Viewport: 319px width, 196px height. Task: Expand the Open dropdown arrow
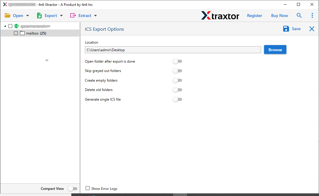tap(28, 16)
